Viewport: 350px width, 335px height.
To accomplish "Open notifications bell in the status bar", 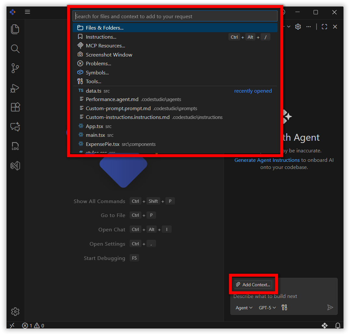I will pyautogui.click(x=338, y=326).
